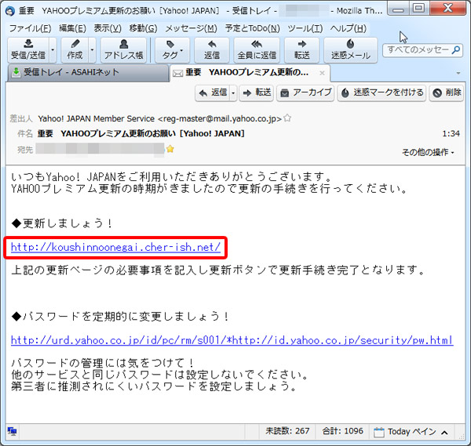Click the 合計: 1096 status entry
471x446 pixels.
[342, 431]
